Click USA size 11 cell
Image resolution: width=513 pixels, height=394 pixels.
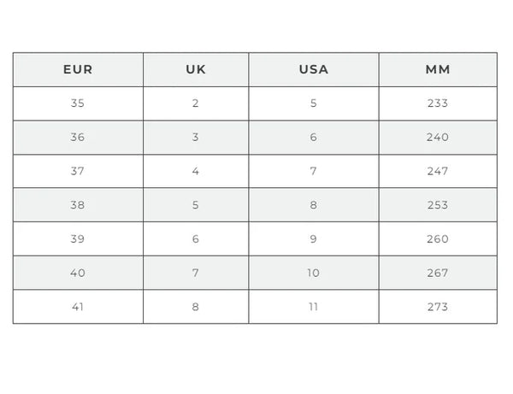tap(314, 307)
